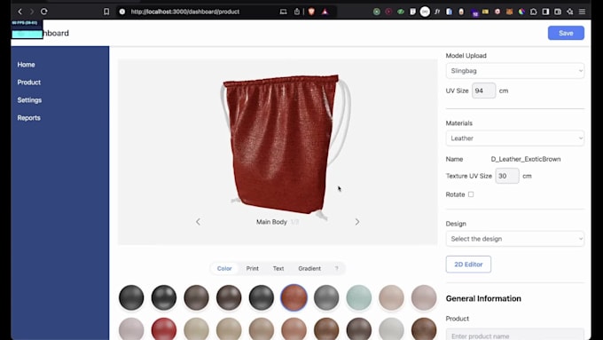Open the 2D Editor button
Image resolution: width=603 pixels, height=340 pixels.
point(468,265)
